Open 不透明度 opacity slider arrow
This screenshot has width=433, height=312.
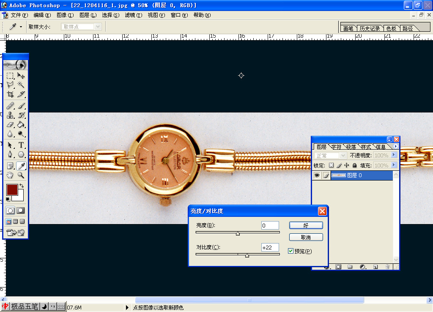tap(394, 155)
